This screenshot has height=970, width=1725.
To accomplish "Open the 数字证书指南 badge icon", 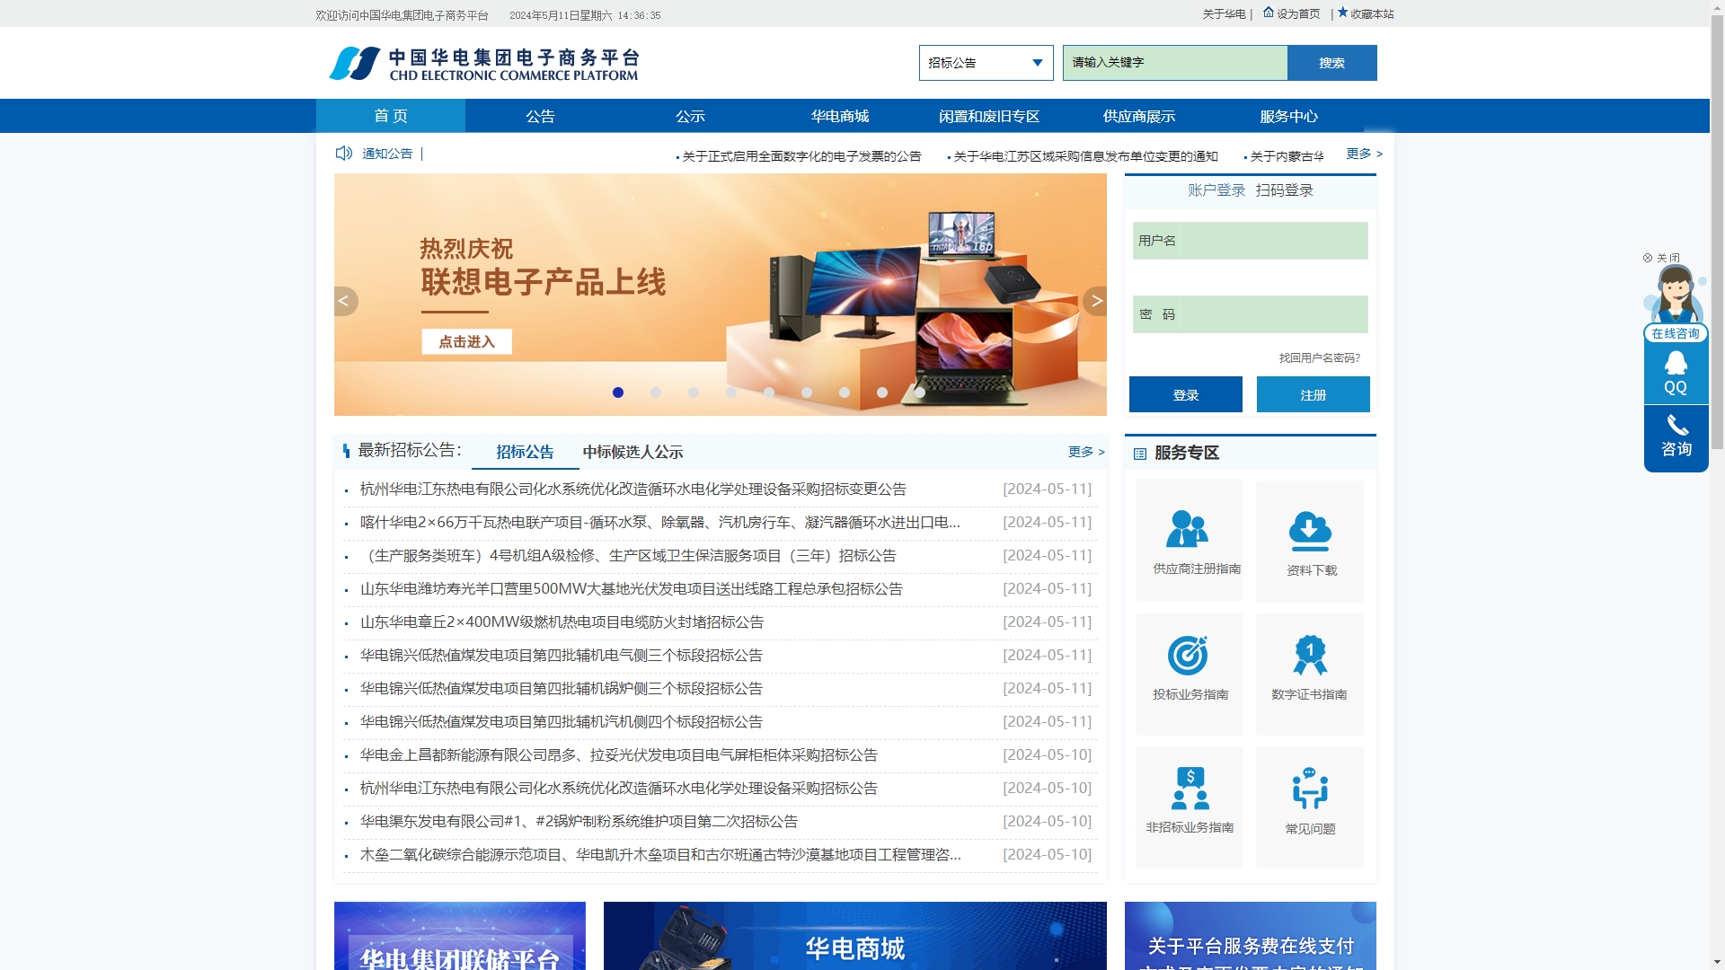I will coord(1310,655).
